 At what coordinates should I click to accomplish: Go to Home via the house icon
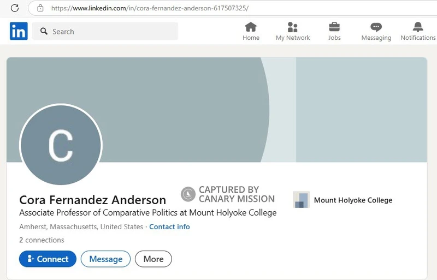click(251, 27)
